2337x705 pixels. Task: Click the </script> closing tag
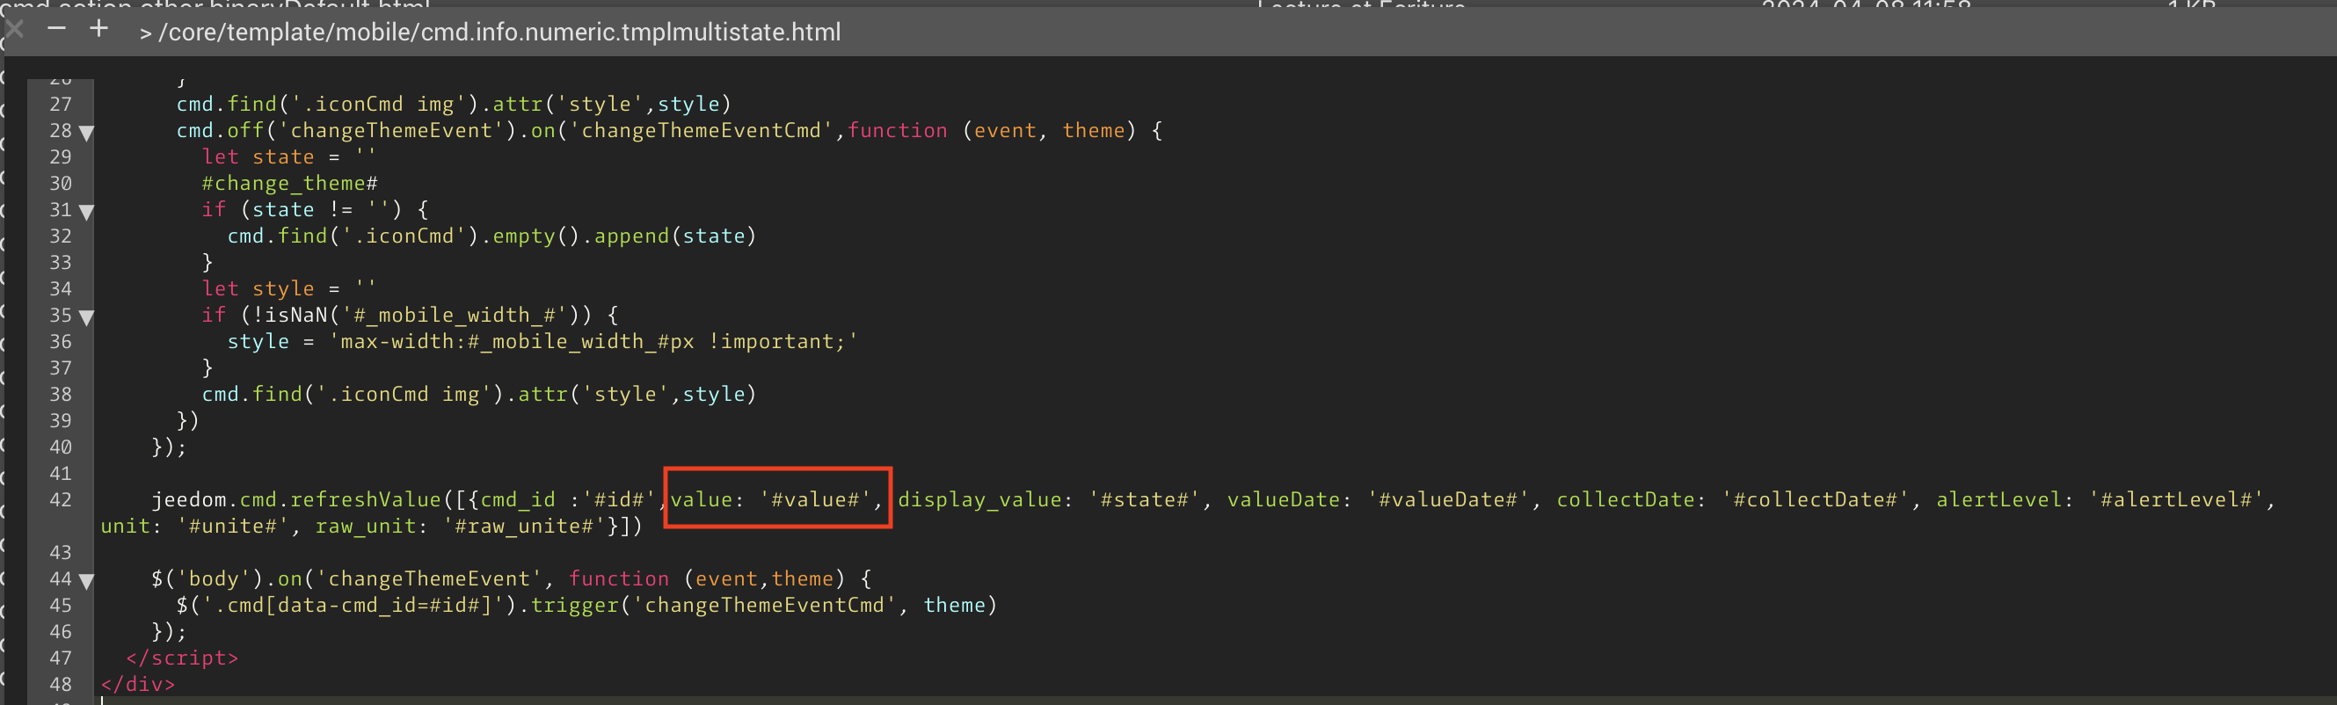(x=182, y=658)
